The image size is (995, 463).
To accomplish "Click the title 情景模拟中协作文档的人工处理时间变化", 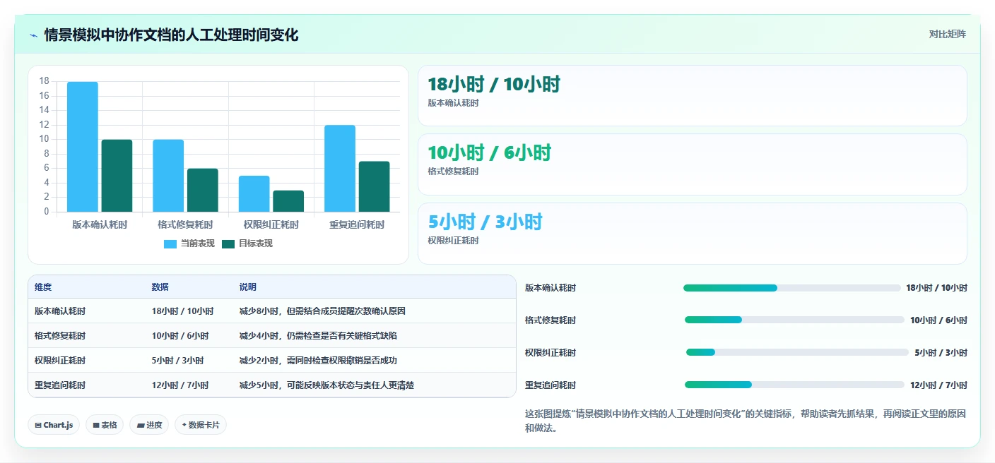I will pos(171,35).
